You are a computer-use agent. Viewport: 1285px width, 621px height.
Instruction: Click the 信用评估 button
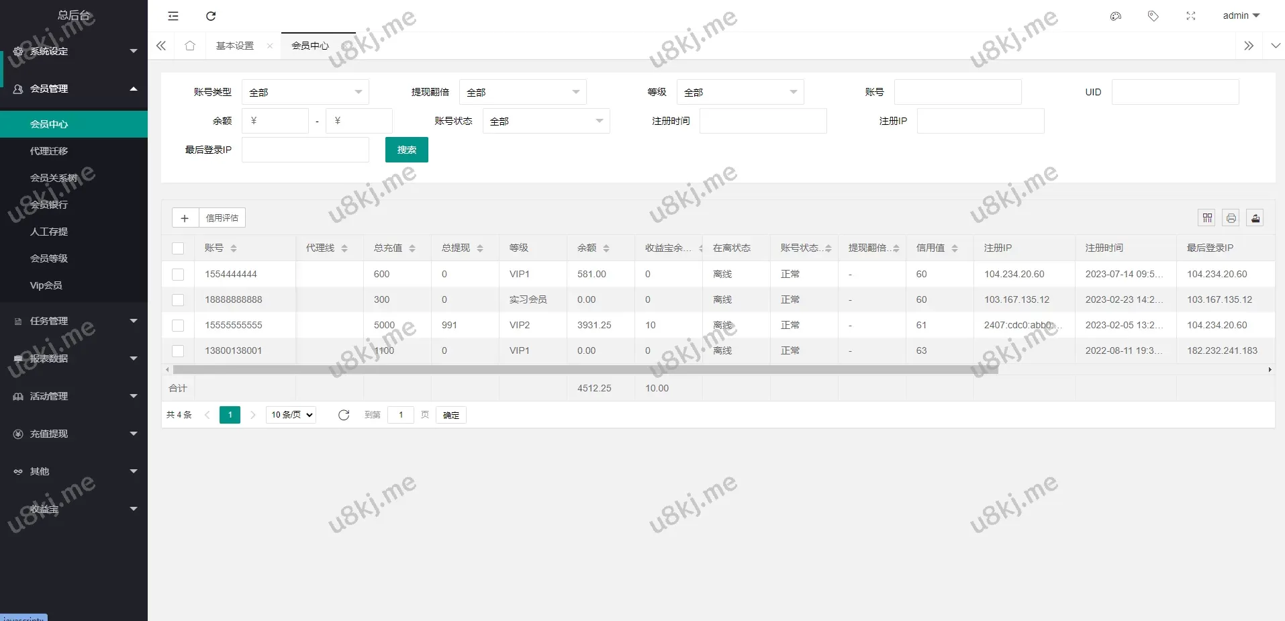pyautogui.click(x=222, y=218)
